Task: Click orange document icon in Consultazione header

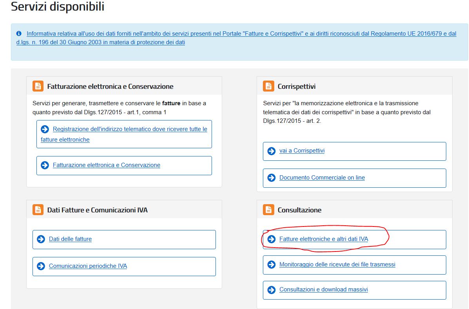Action: 268,210
